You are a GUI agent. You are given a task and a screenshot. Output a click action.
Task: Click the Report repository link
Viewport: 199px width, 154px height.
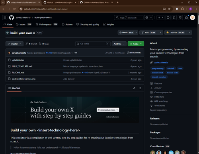coord(158,110)
